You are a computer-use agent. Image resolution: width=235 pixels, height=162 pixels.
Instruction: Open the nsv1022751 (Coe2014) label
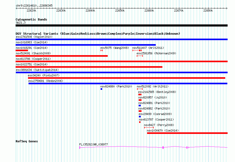pos(32,64)
